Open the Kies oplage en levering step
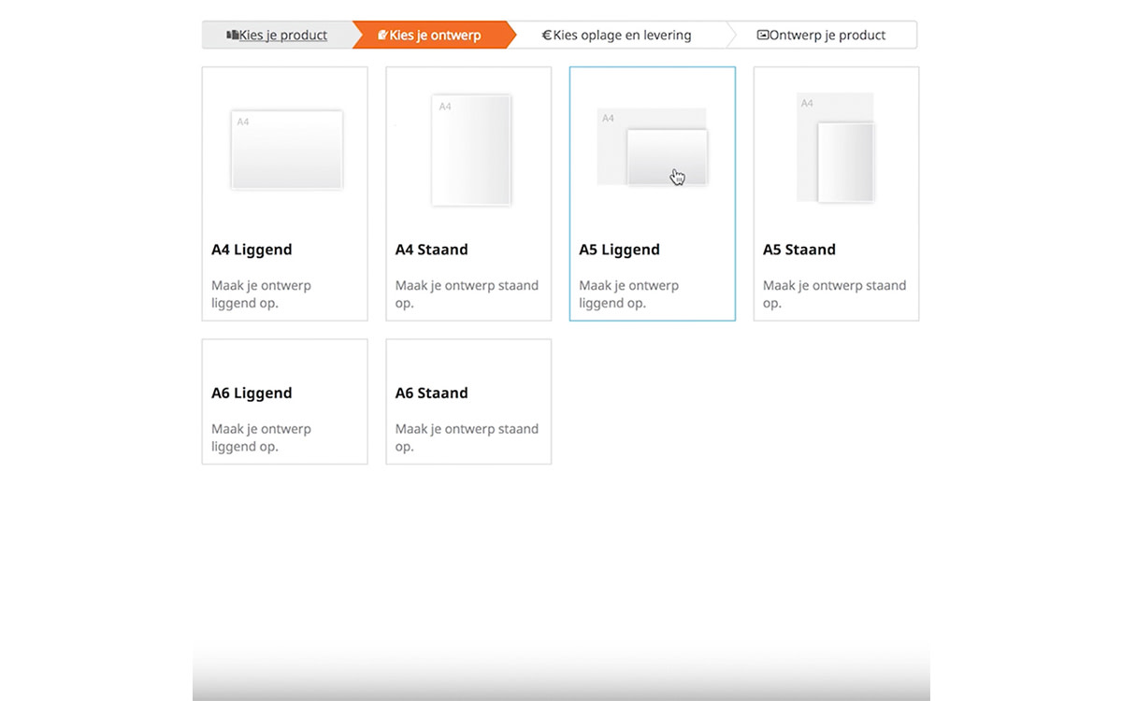Viewport: 1122px width, 701px height. (623, 35)
